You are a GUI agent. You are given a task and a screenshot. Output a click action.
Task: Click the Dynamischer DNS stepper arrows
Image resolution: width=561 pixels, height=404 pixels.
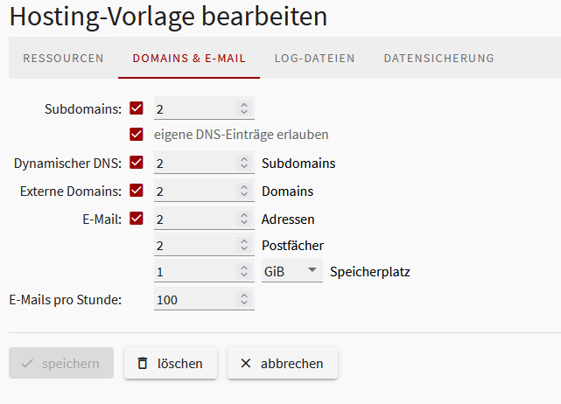(x=244, y=164)
